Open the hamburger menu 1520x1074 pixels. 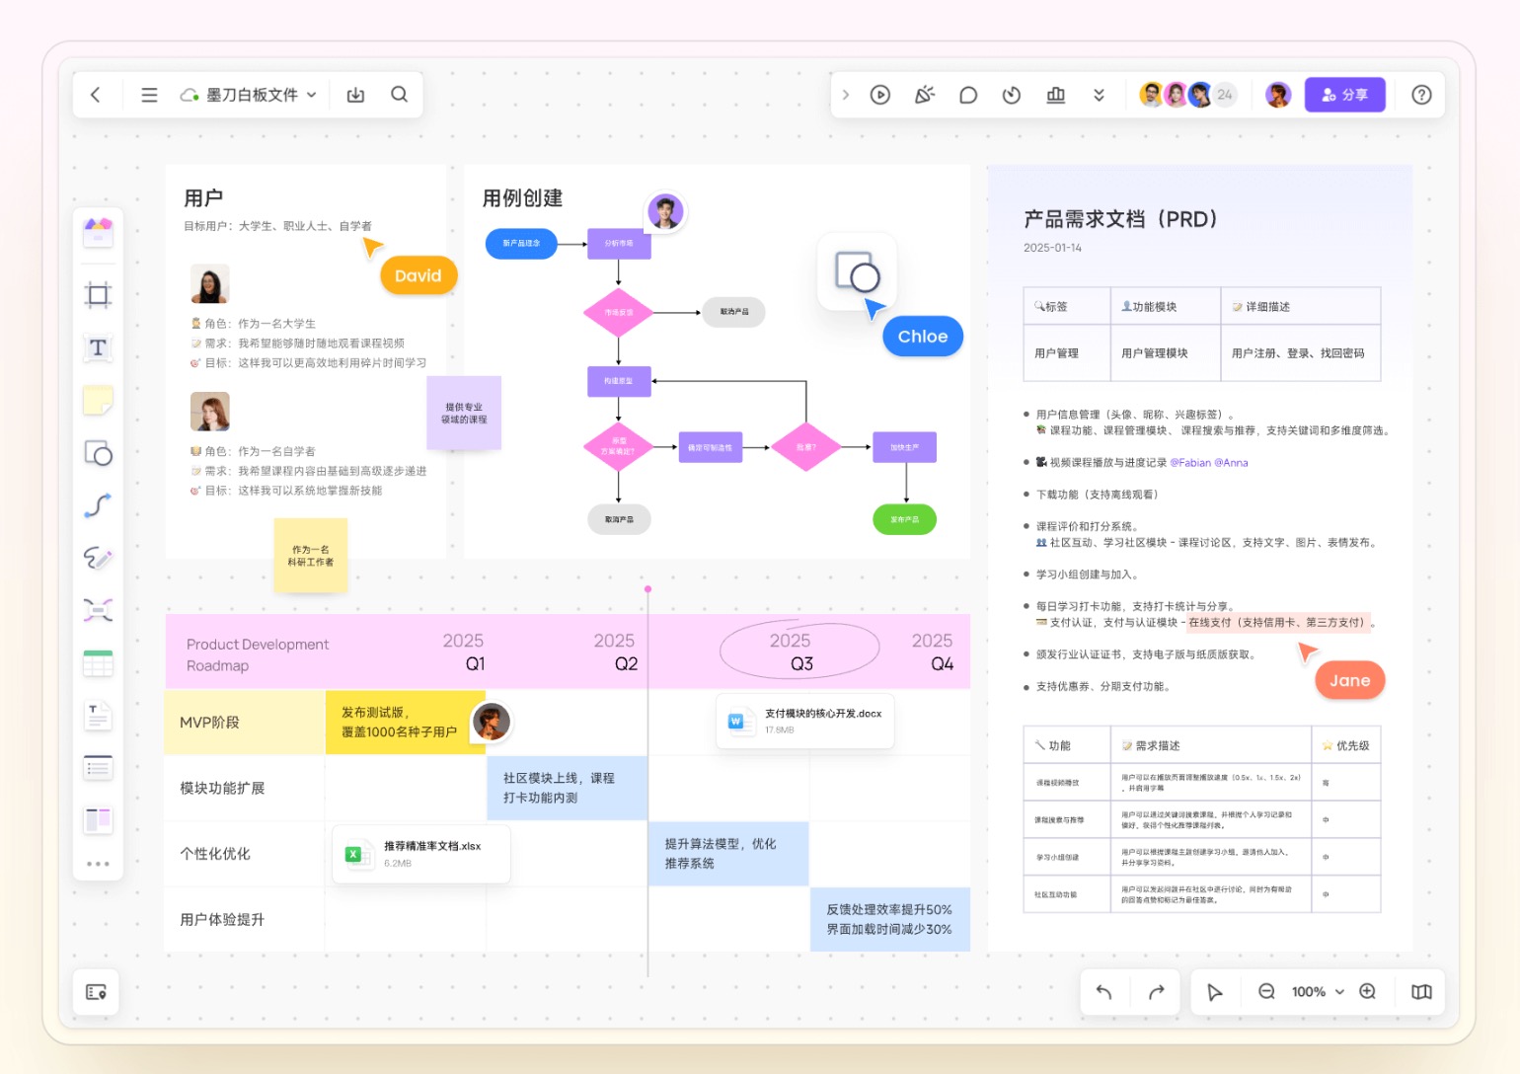(149, 95)
